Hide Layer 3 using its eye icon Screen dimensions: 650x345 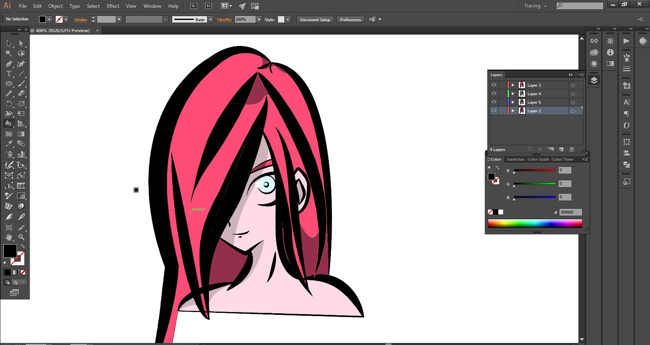[x=494, y=85]
